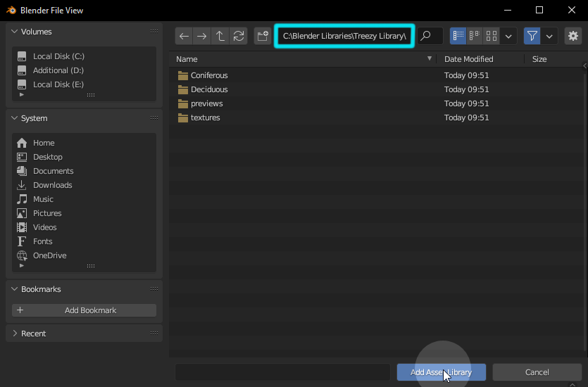
Task: Expand the Recent panel
Action: (15, 334)
